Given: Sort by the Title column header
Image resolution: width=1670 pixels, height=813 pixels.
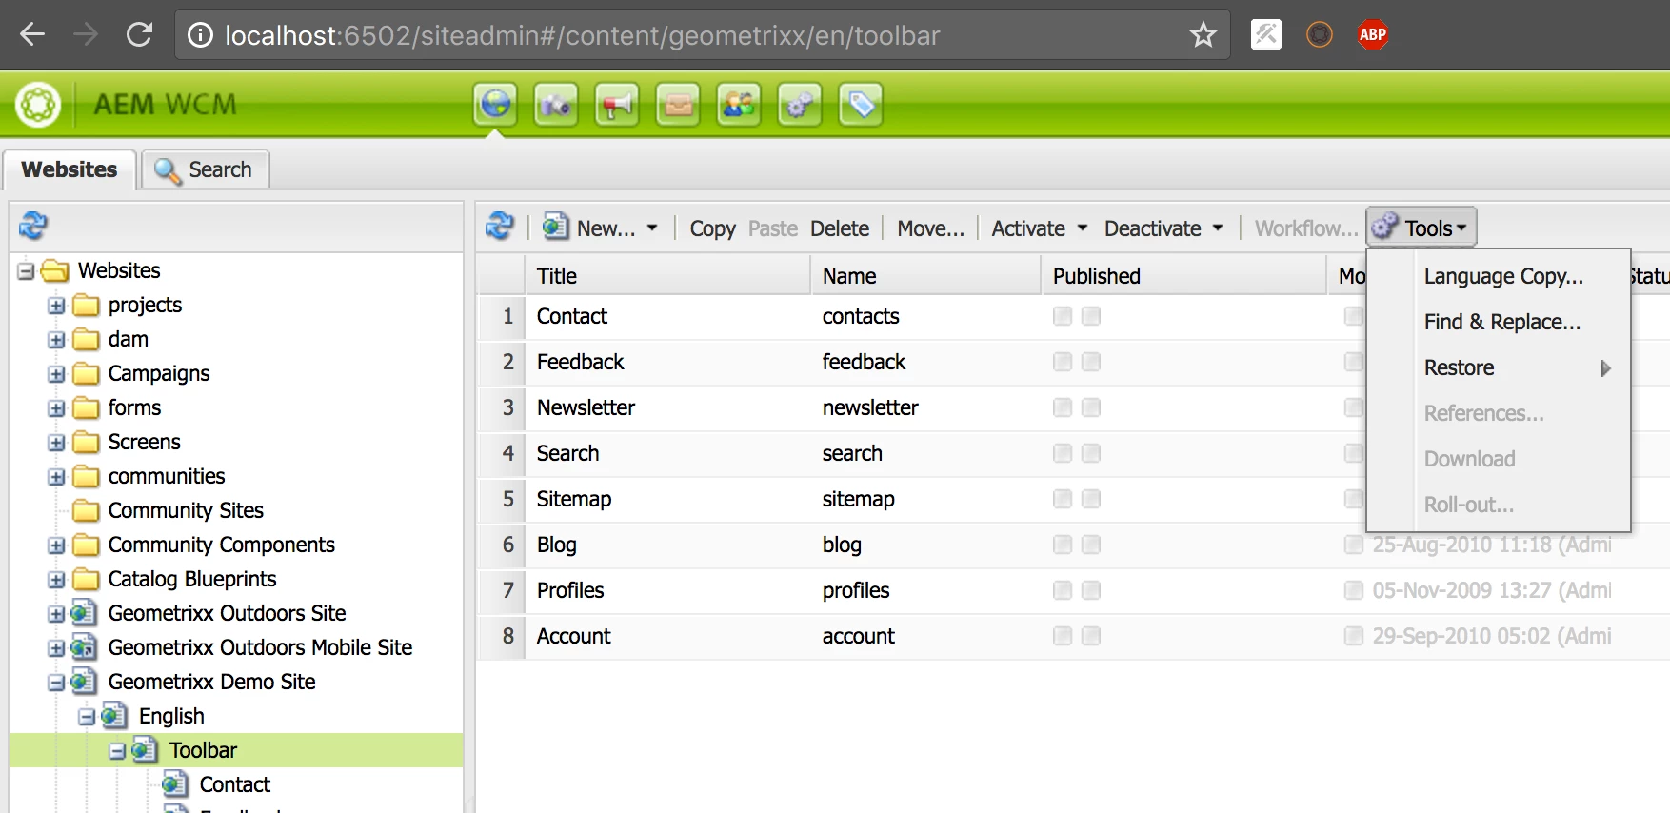Looking at the screenshot, I should click(666, 276).
